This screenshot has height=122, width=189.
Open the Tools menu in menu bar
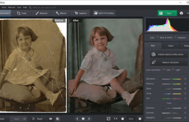click(x=4, y=7)
